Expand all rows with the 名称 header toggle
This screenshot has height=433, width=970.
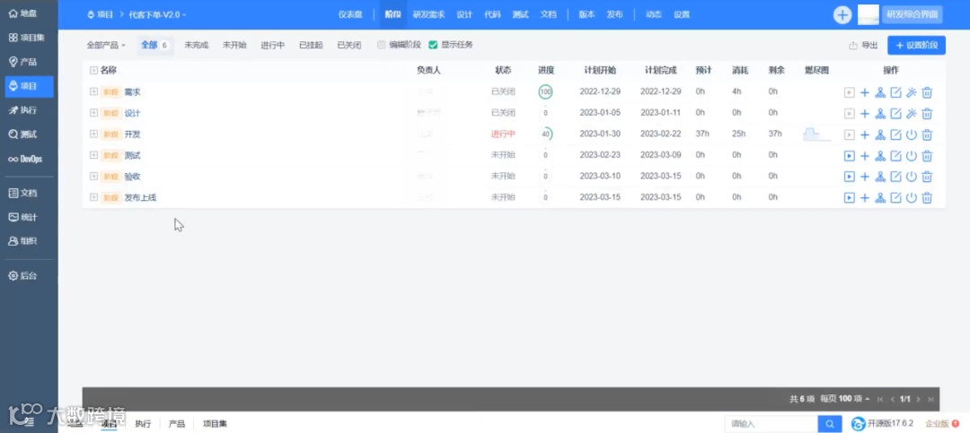(93, 71)
